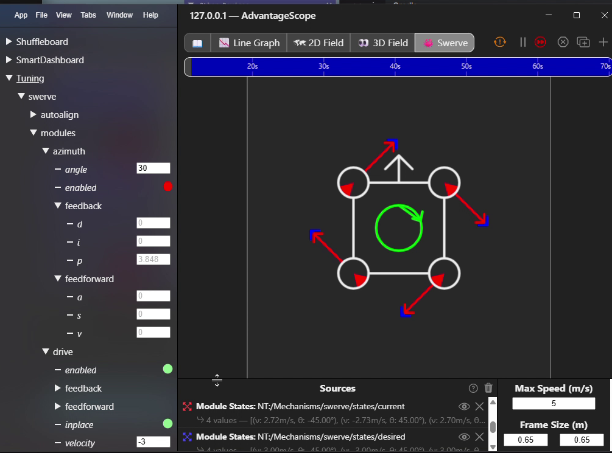This screenshot has height=453, width=612.
Task: Click the angle label in azimuth
Action: (x=76, y=170)
